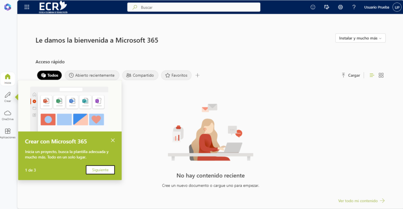Open OneDrive from the sidebar
This screenshot has width=403, height=209.
click(7, 115)
